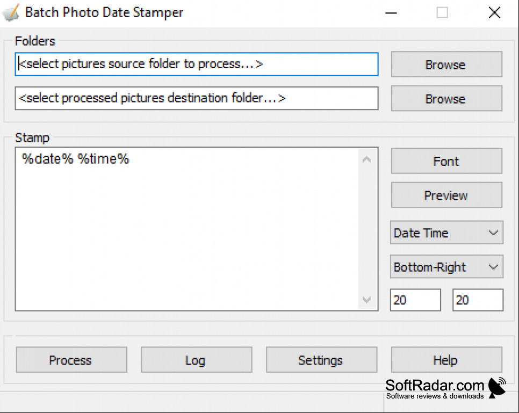Click the scroll-down arrow in Stamp box

pos(366,300)
